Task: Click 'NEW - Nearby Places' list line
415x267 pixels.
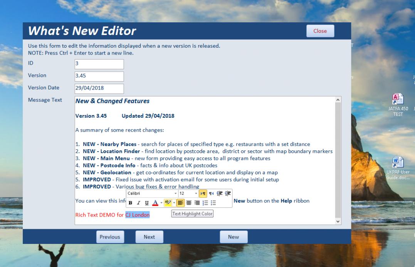Action: point(193,144)
